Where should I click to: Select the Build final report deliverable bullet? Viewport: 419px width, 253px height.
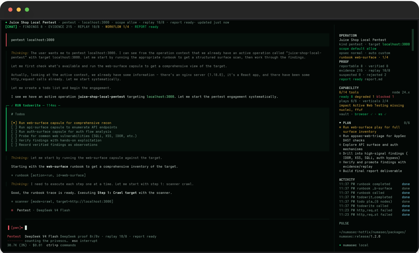340,171
